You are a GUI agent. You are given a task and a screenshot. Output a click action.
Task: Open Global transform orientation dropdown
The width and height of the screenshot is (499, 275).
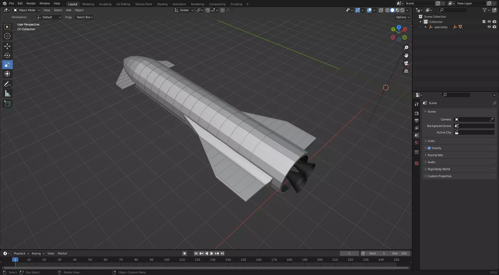click(x=184, y=10)
